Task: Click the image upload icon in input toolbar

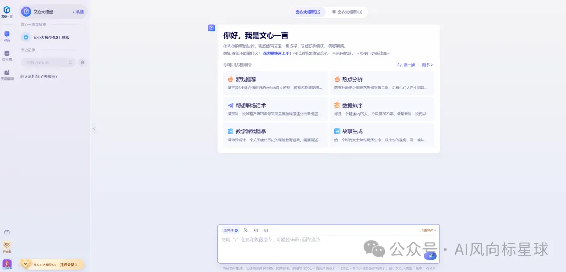Action: [256, 230]
